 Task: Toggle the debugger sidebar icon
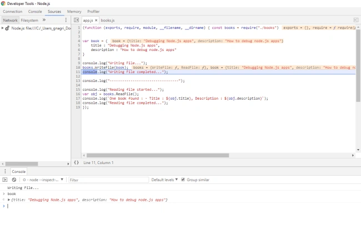tap(355, 20)
